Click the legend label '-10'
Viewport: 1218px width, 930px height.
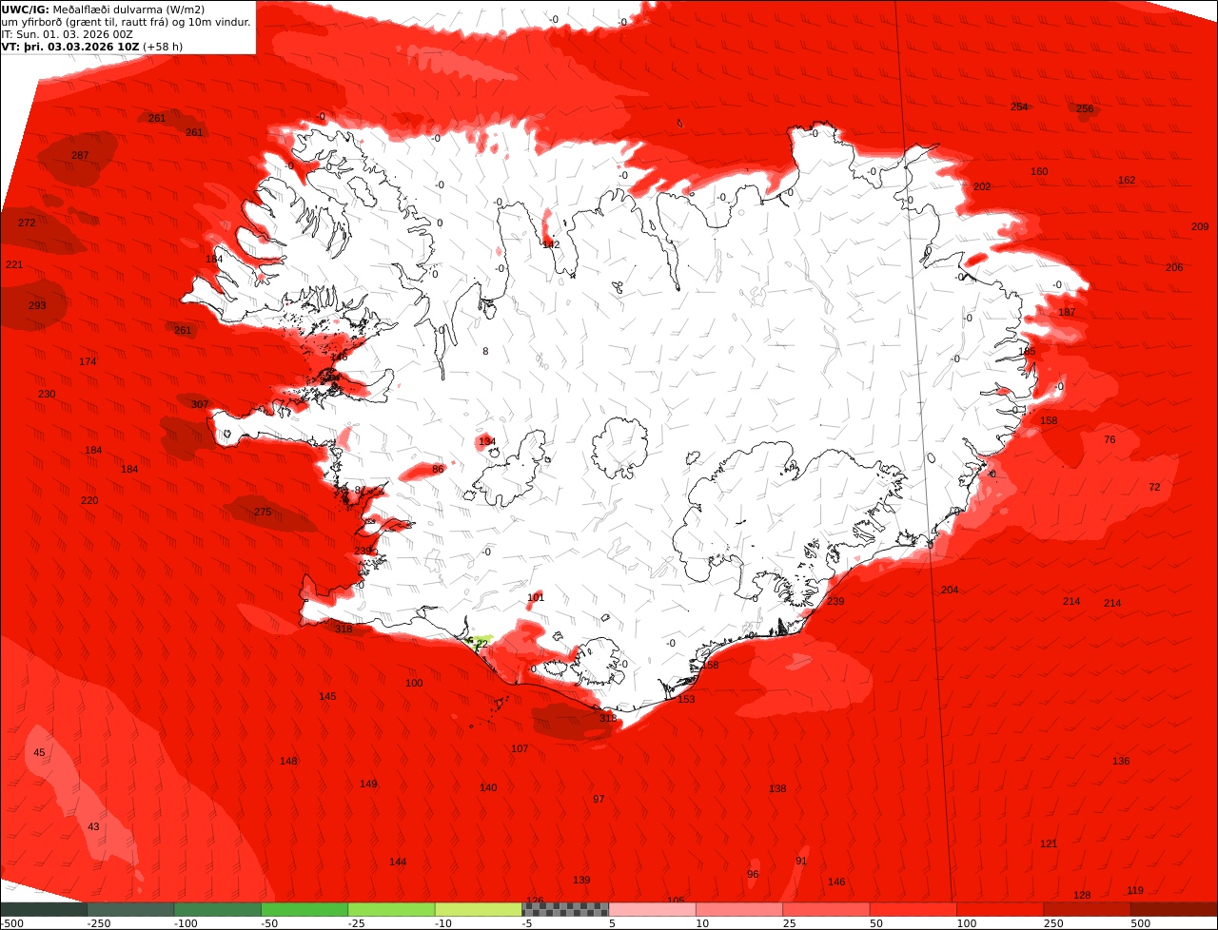[x=443, y=923]
